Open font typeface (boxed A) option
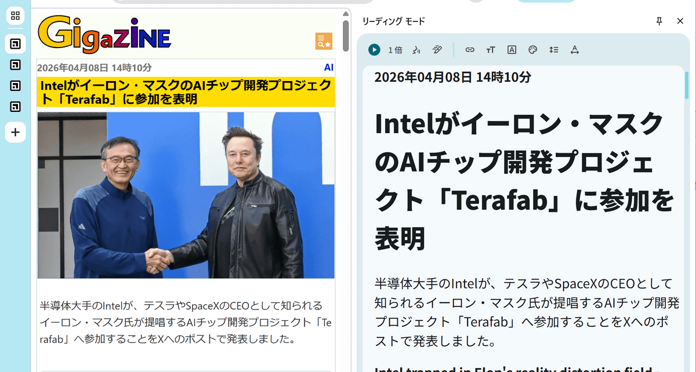Image resolution: width=696 pixels, height=372 pixels. tap(512, 50)
